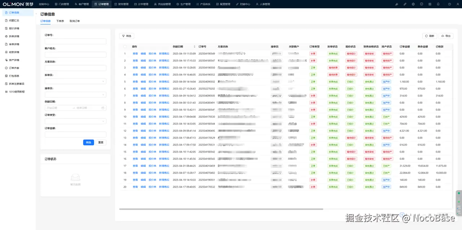
Task: Click the 筛选 filter button above table
Action: (126, 36)
